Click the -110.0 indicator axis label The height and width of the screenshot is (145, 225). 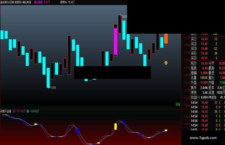[x=187, y=124]
